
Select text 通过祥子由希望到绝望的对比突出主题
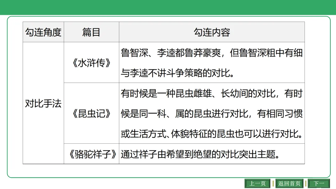pyautogui.click(x=200, y=154)
